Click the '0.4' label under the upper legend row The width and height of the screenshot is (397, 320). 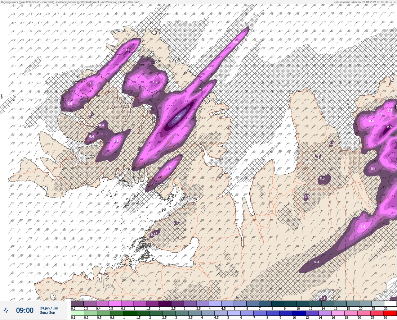click(x=98, y=309)
